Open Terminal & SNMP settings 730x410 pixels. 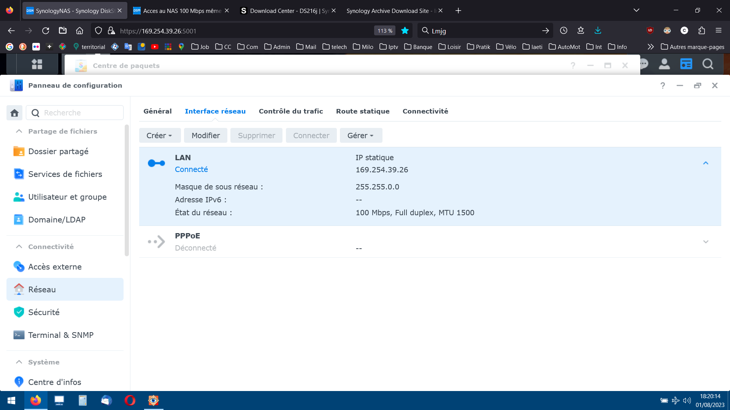[x=61, y=335]
